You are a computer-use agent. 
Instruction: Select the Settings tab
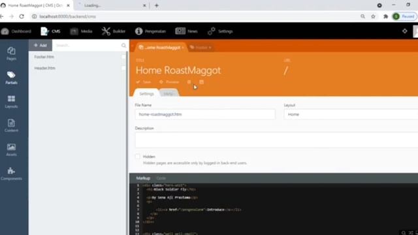pos(146,94)
